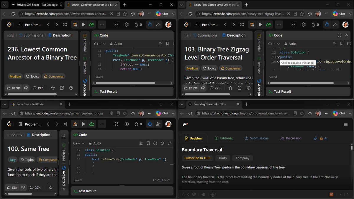The width and height of the screenshot is (354, 199).
Task: Add Zigzag page to browser favorites
Action: pos(302,14)
